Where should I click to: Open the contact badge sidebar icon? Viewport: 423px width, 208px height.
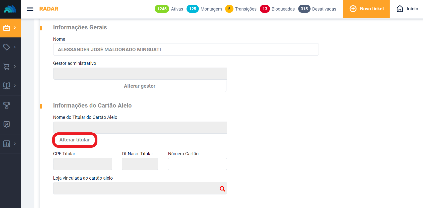pos(7,124)
